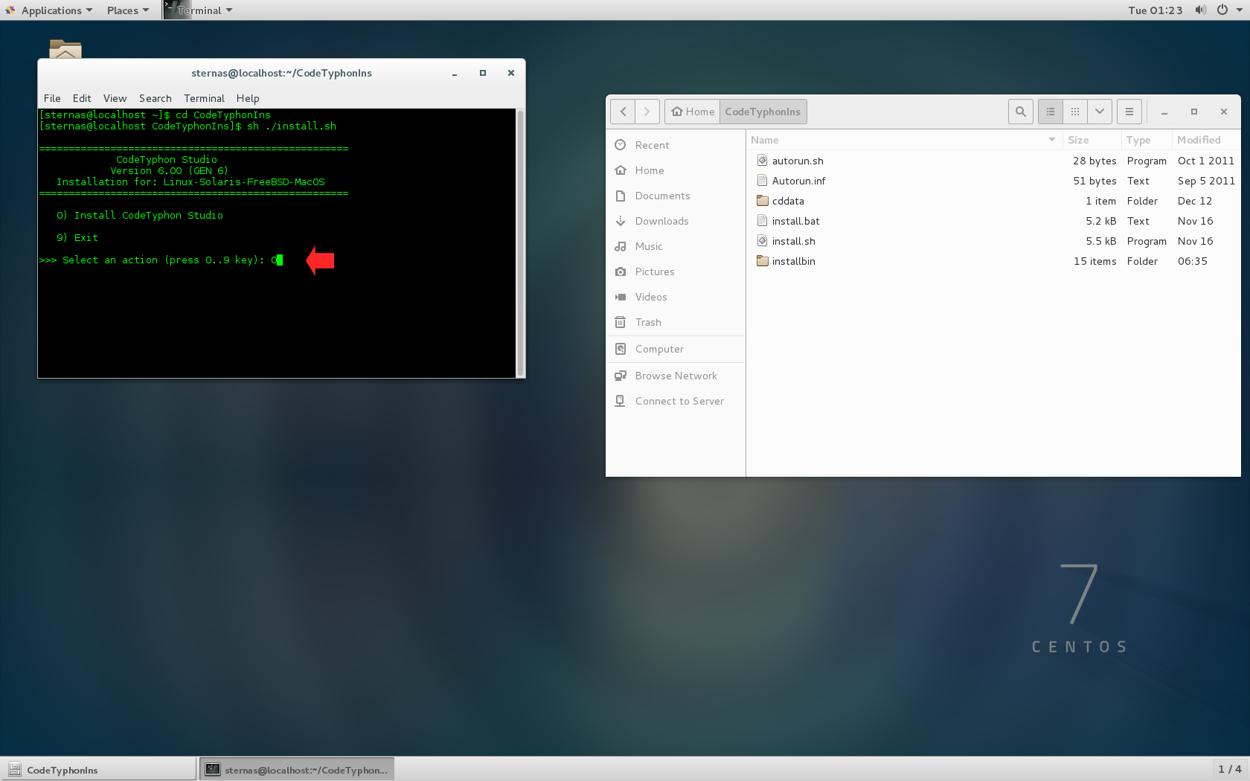
Task: Click the 5.5 kB size of install.sh
Action: tap(1100, 241)
